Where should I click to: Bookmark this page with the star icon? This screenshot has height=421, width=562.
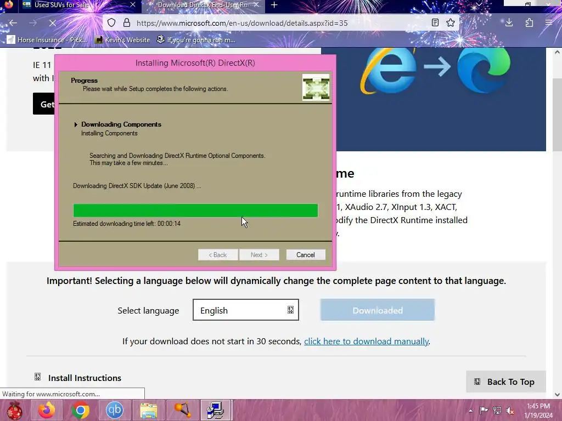pyautogui.click(x=451, y=23)
